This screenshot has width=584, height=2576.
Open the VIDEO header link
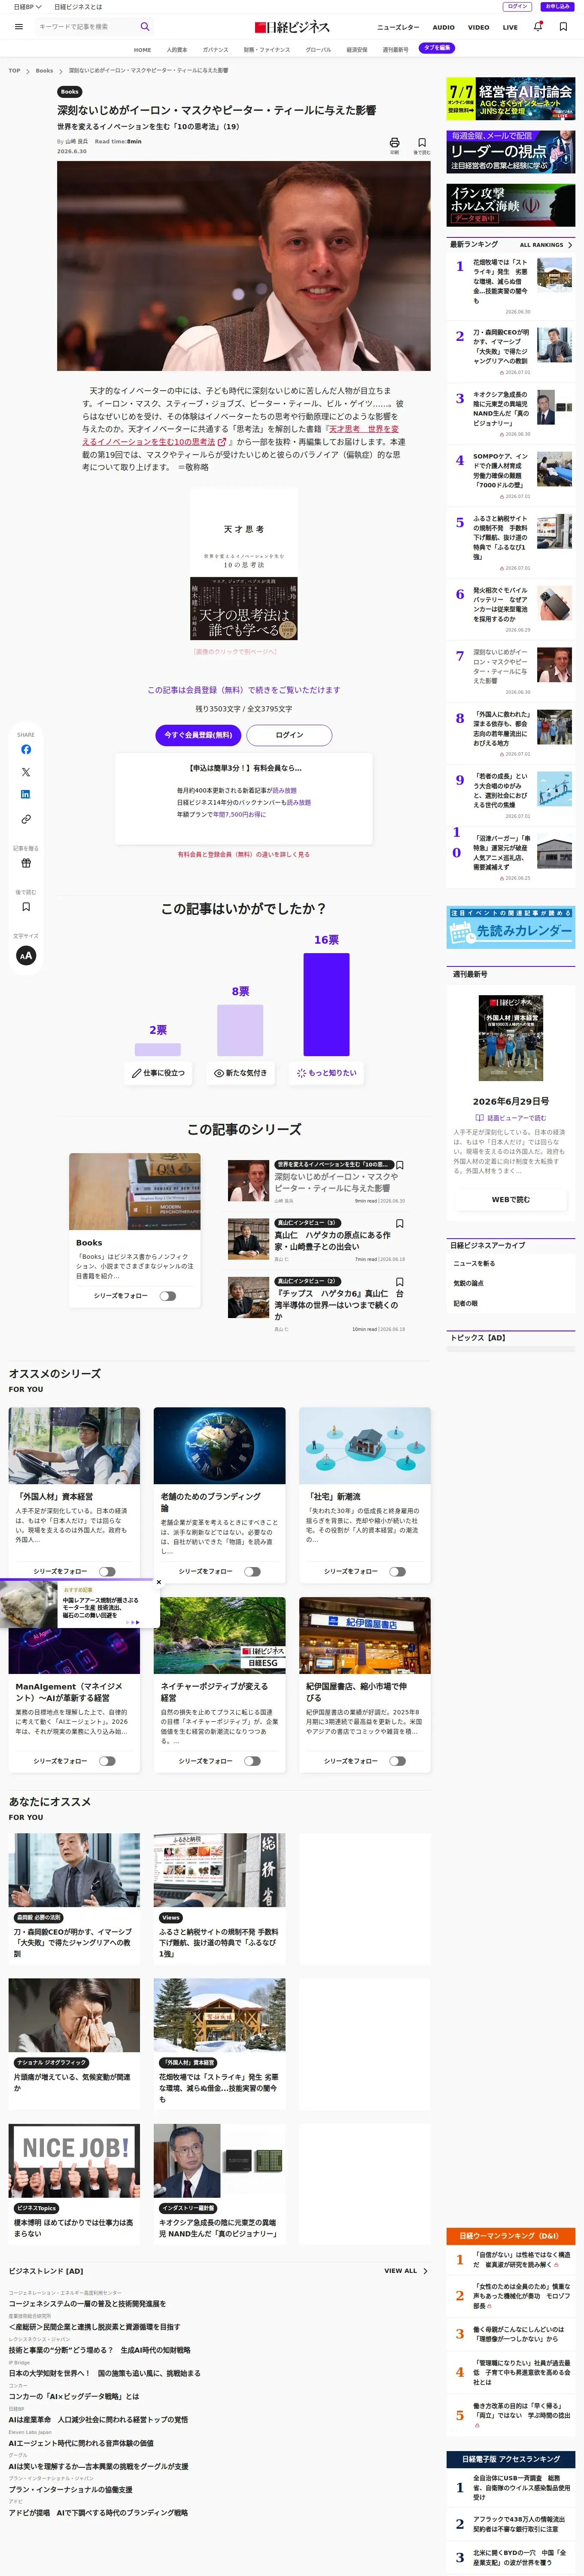click(x=479, y=27)
